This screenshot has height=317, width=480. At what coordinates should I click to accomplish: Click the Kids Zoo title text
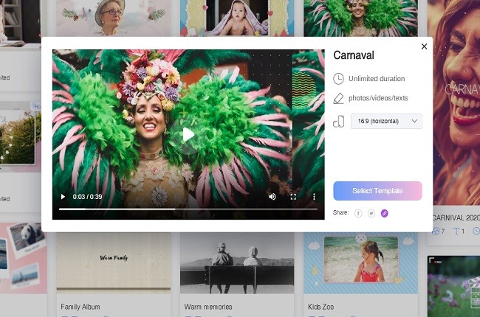(x=320, y=307)
